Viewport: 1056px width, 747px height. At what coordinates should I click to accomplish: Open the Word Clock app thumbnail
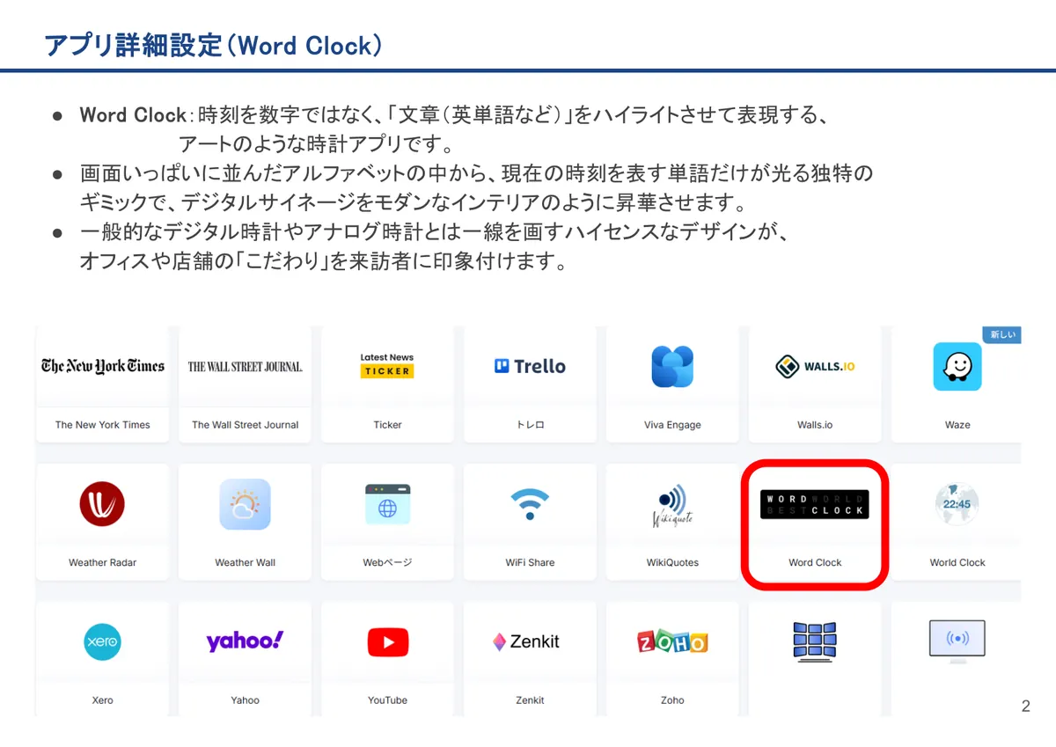pos(815,504)
